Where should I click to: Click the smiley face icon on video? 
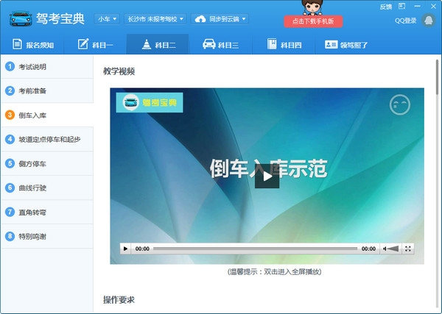click(399, 105)
